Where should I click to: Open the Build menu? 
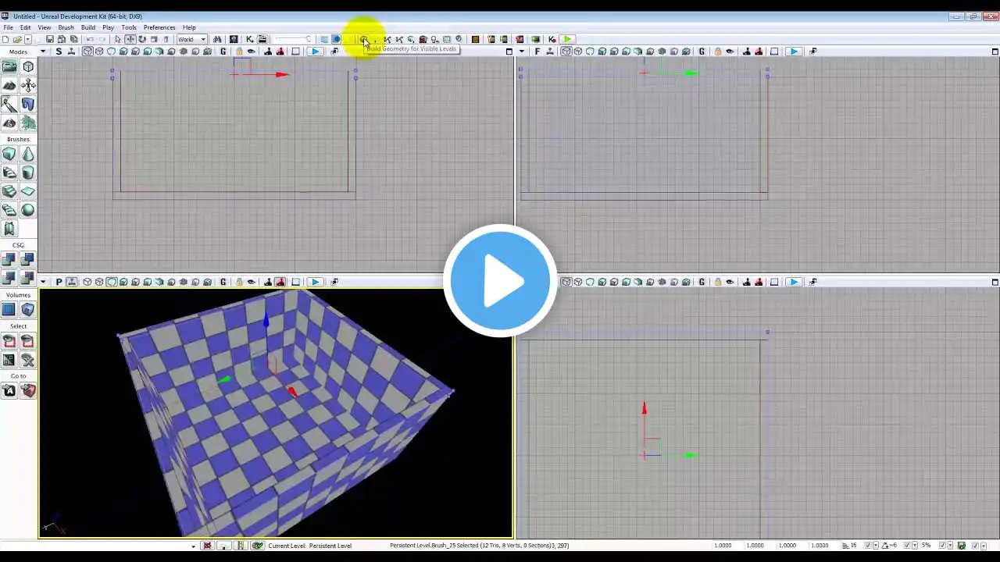pos(87,27)
